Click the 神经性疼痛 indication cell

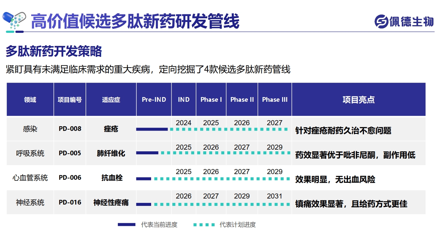point(111,202)
